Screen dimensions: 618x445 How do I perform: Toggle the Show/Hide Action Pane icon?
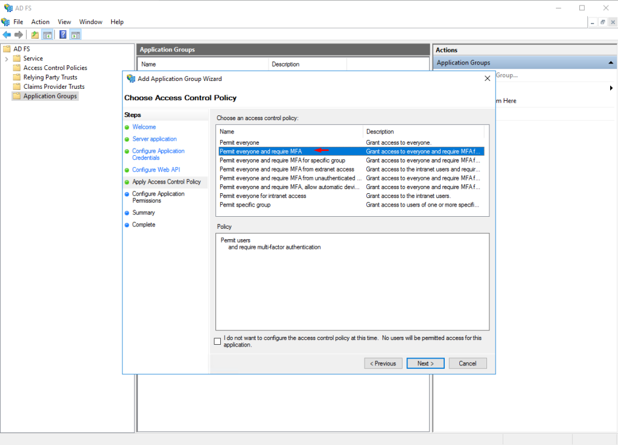pyautogui.click(x=75, y=35)
